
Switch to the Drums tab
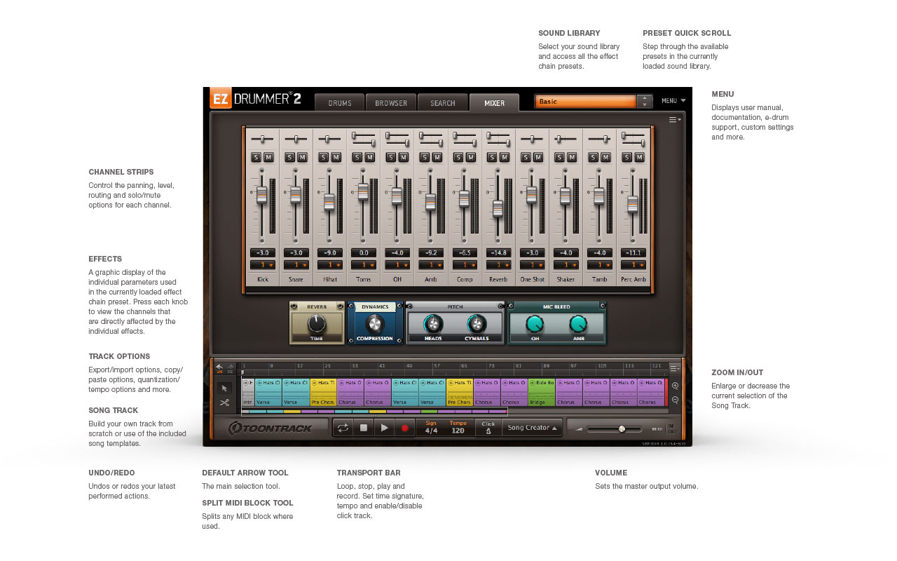[340, 103]
